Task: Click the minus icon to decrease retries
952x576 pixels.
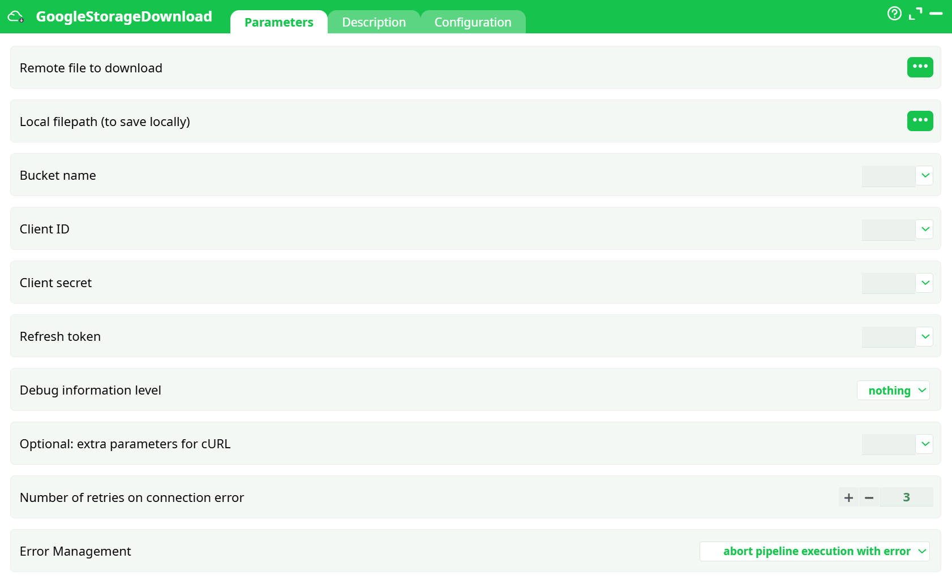Action: coord(869,497)
